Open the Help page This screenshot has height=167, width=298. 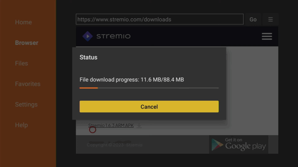click(x=22, y=125)
